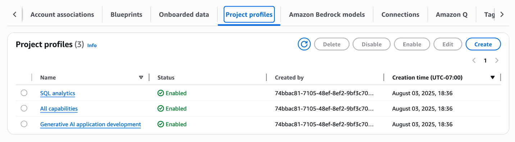Open the SQL analytics profile link
The height and width of the screenshot is (142, 515).
pyautogui.click(x=58, y=93)
